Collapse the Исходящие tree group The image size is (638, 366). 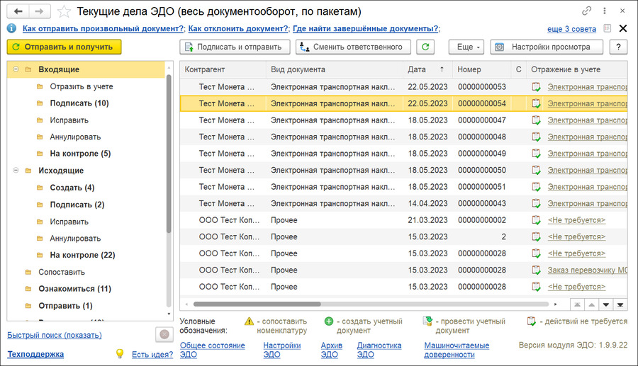(15, 171)
